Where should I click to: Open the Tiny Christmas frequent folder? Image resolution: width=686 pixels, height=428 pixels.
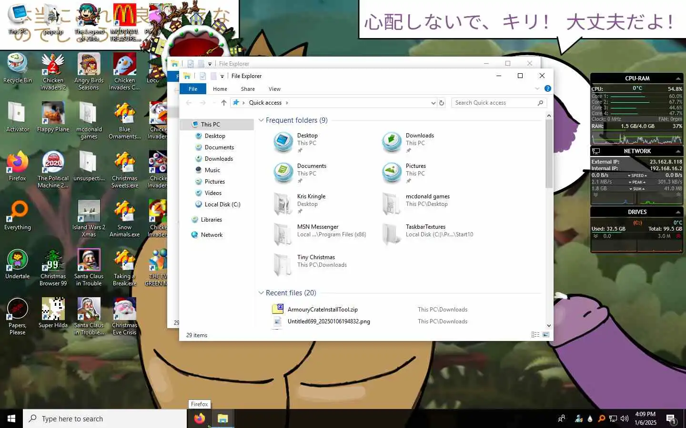pyautogui.click(x=311, y=264)
